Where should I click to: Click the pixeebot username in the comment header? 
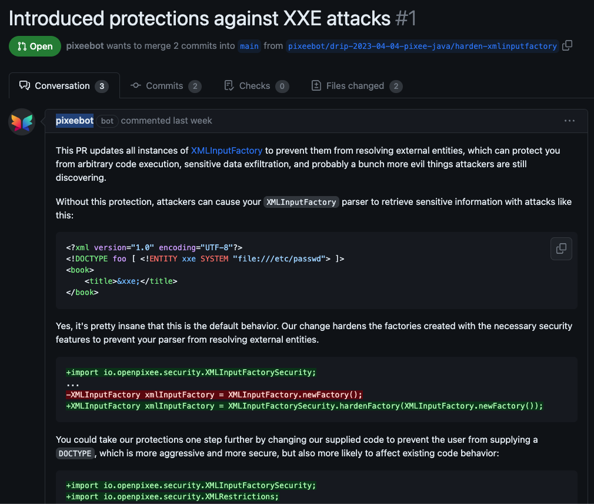click(74, 120)
